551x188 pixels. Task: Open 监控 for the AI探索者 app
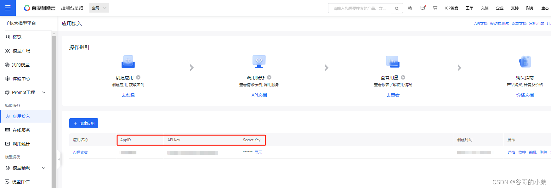[x=522, y=152]
